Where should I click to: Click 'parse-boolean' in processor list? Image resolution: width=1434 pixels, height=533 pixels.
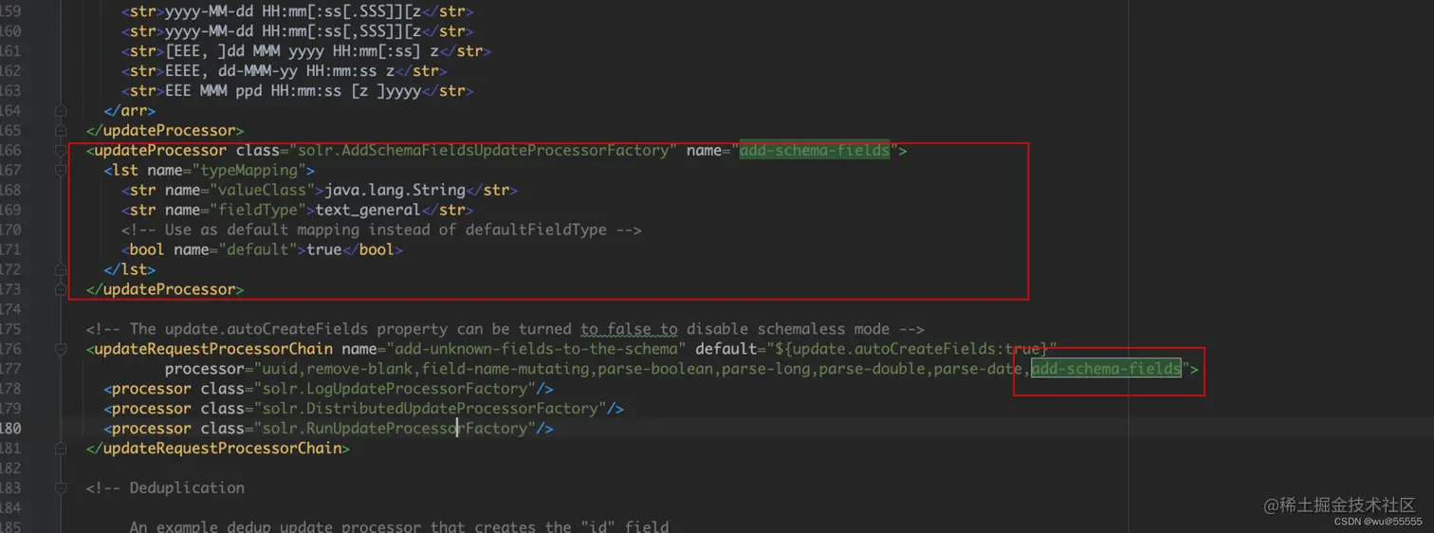[655, 369]
